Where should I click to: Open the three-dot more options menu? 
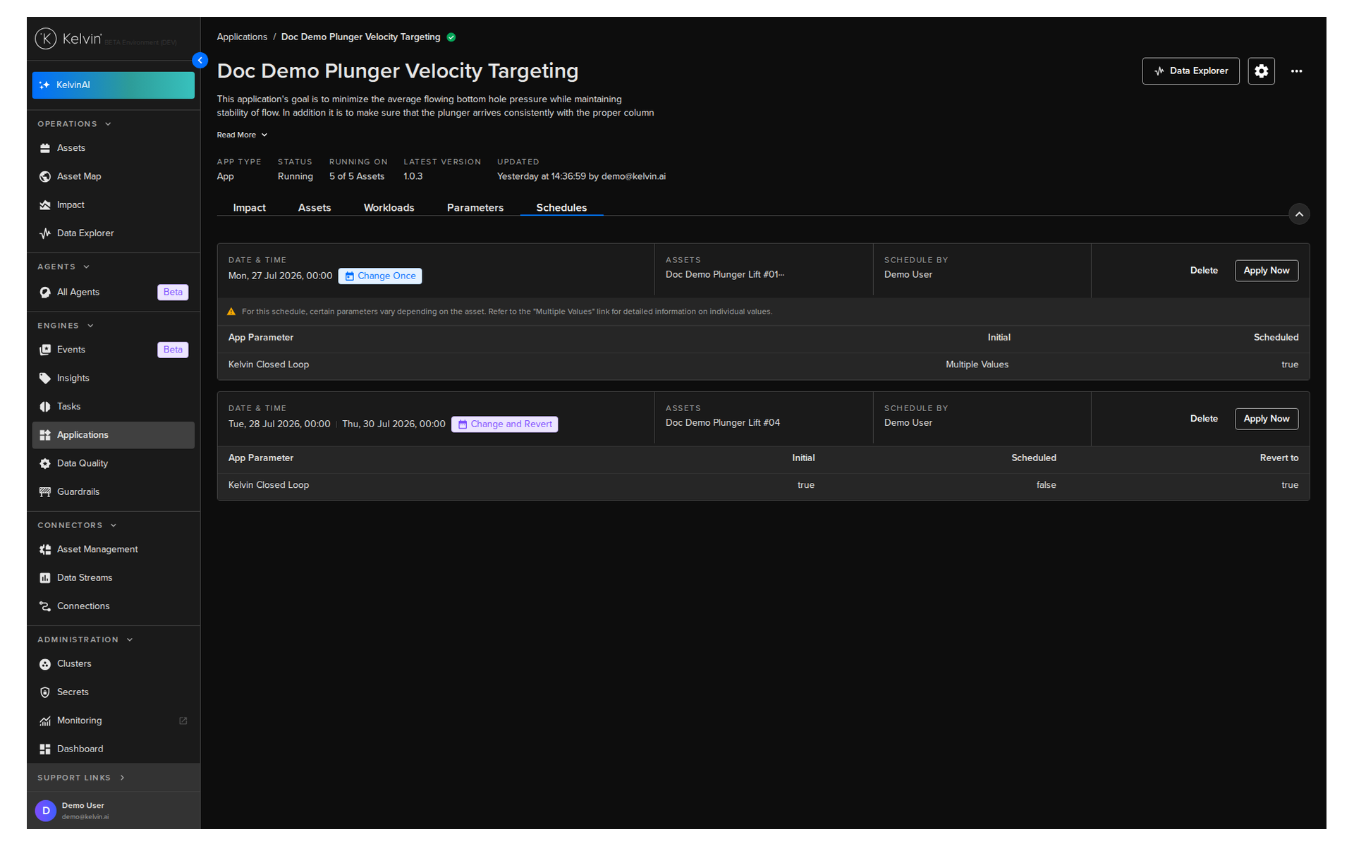tap(1296, 71)
